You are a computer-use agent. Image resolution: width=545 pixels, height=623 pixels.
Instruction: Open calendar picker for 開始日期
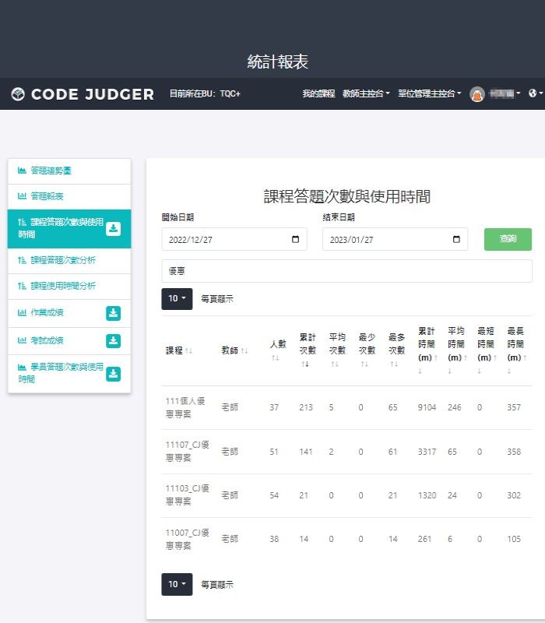pyautogui.click(x=295, y=240)
